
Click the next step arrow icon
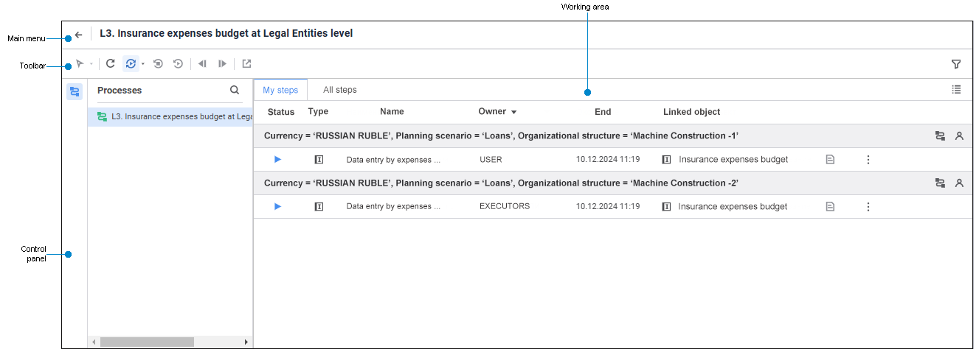222,64
